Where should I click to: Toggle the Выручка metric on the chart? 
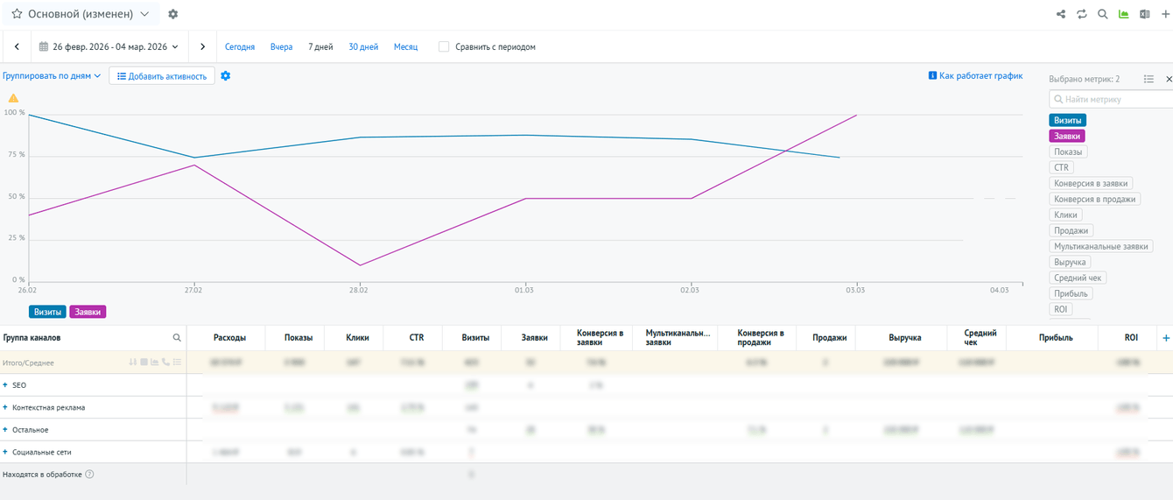(1070, 263)
